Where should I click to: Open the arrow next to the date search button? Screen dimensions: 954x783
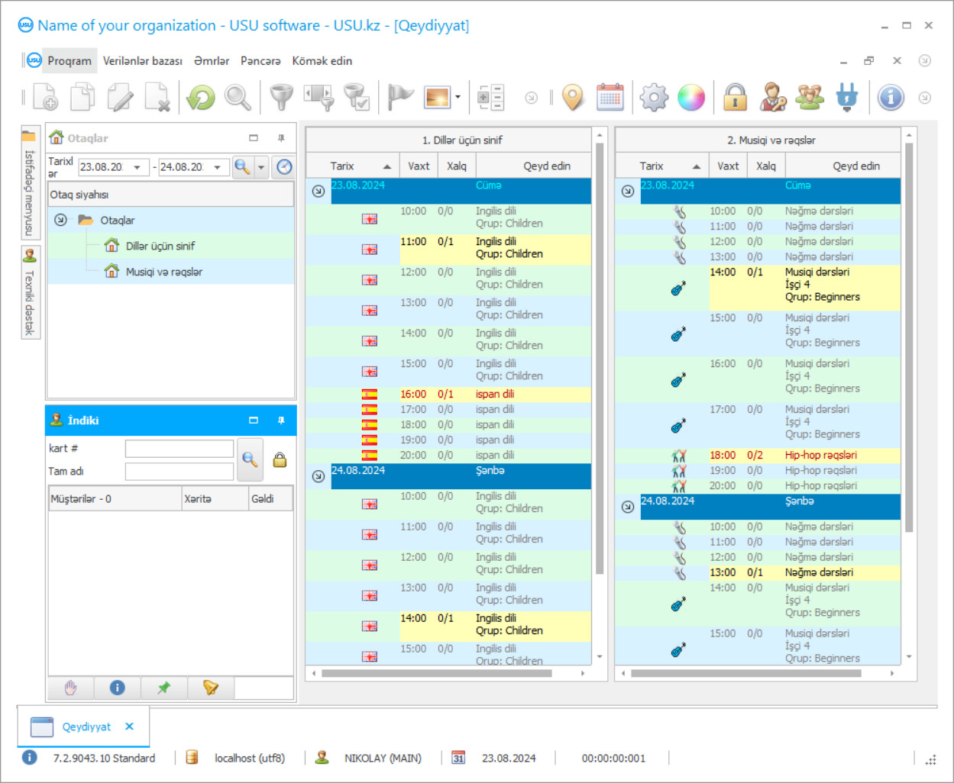261,166
